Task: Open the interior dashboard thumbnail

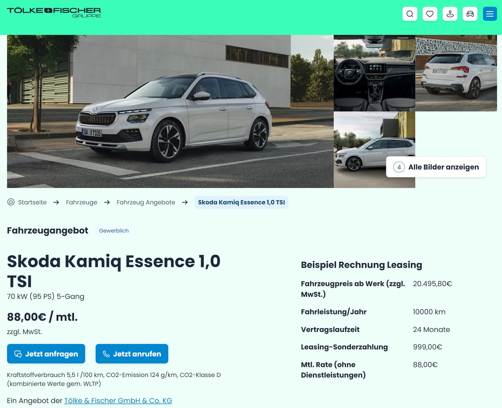Action: point(374,73)
